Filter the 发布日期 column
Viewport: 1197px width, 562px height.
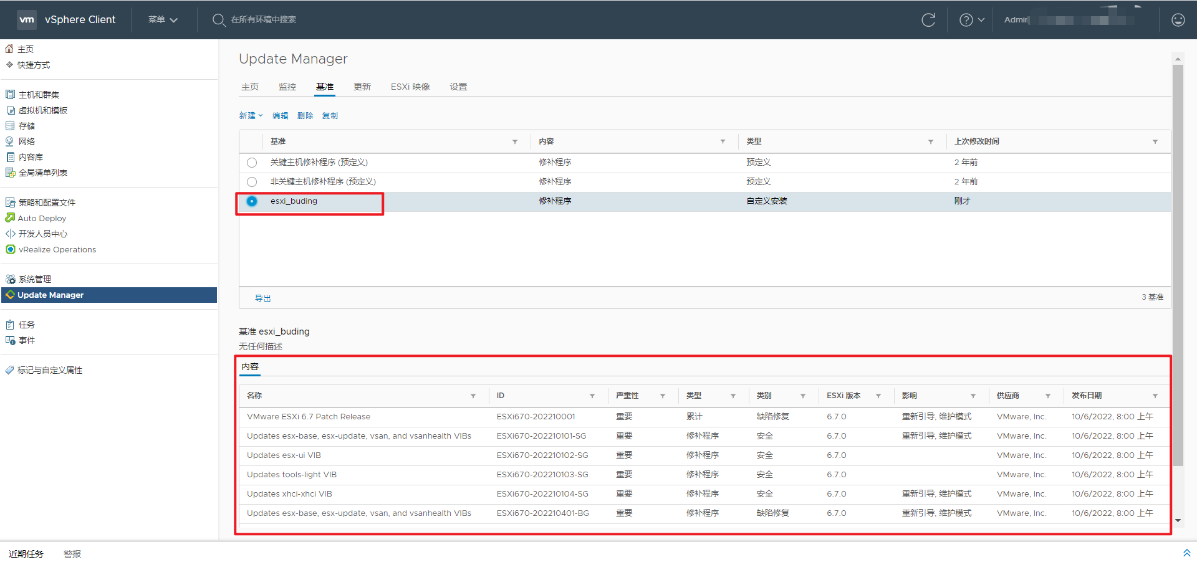coord(1155,396)
